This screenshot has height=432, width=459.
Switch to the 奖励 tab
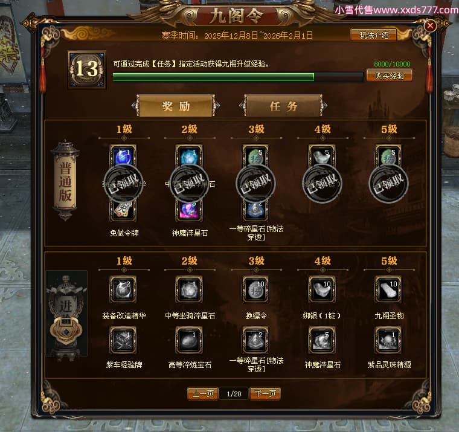tap(176, 106)
